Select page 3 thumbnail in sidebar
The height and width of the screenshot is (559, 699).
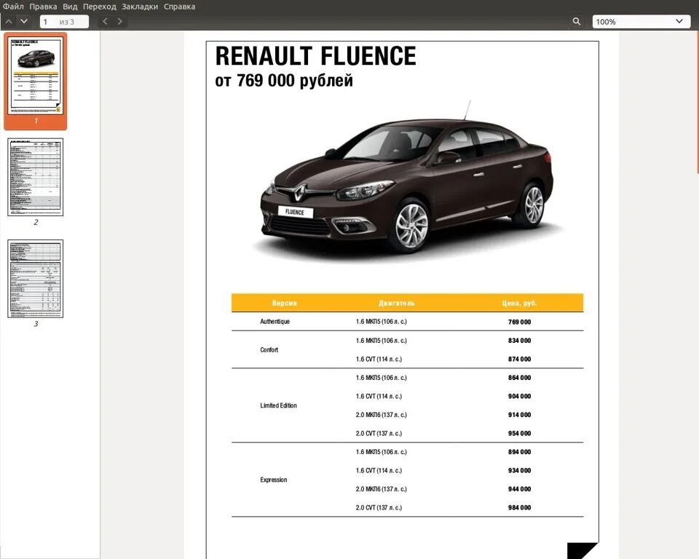click(x=36, y=279)
